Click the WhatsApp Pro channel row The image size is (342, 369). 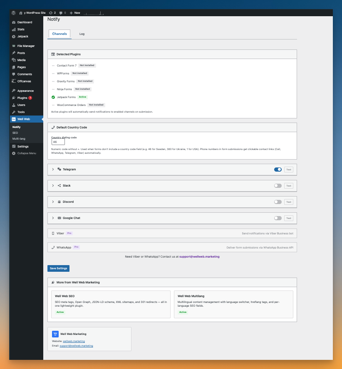pyautogui.click(x=172, y=247)
